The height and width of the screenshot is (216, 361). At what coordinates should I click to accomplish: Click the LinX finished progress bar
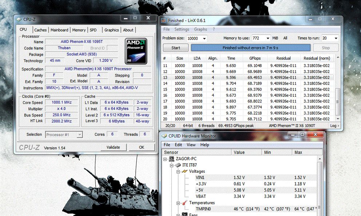[x=250, y=48]
